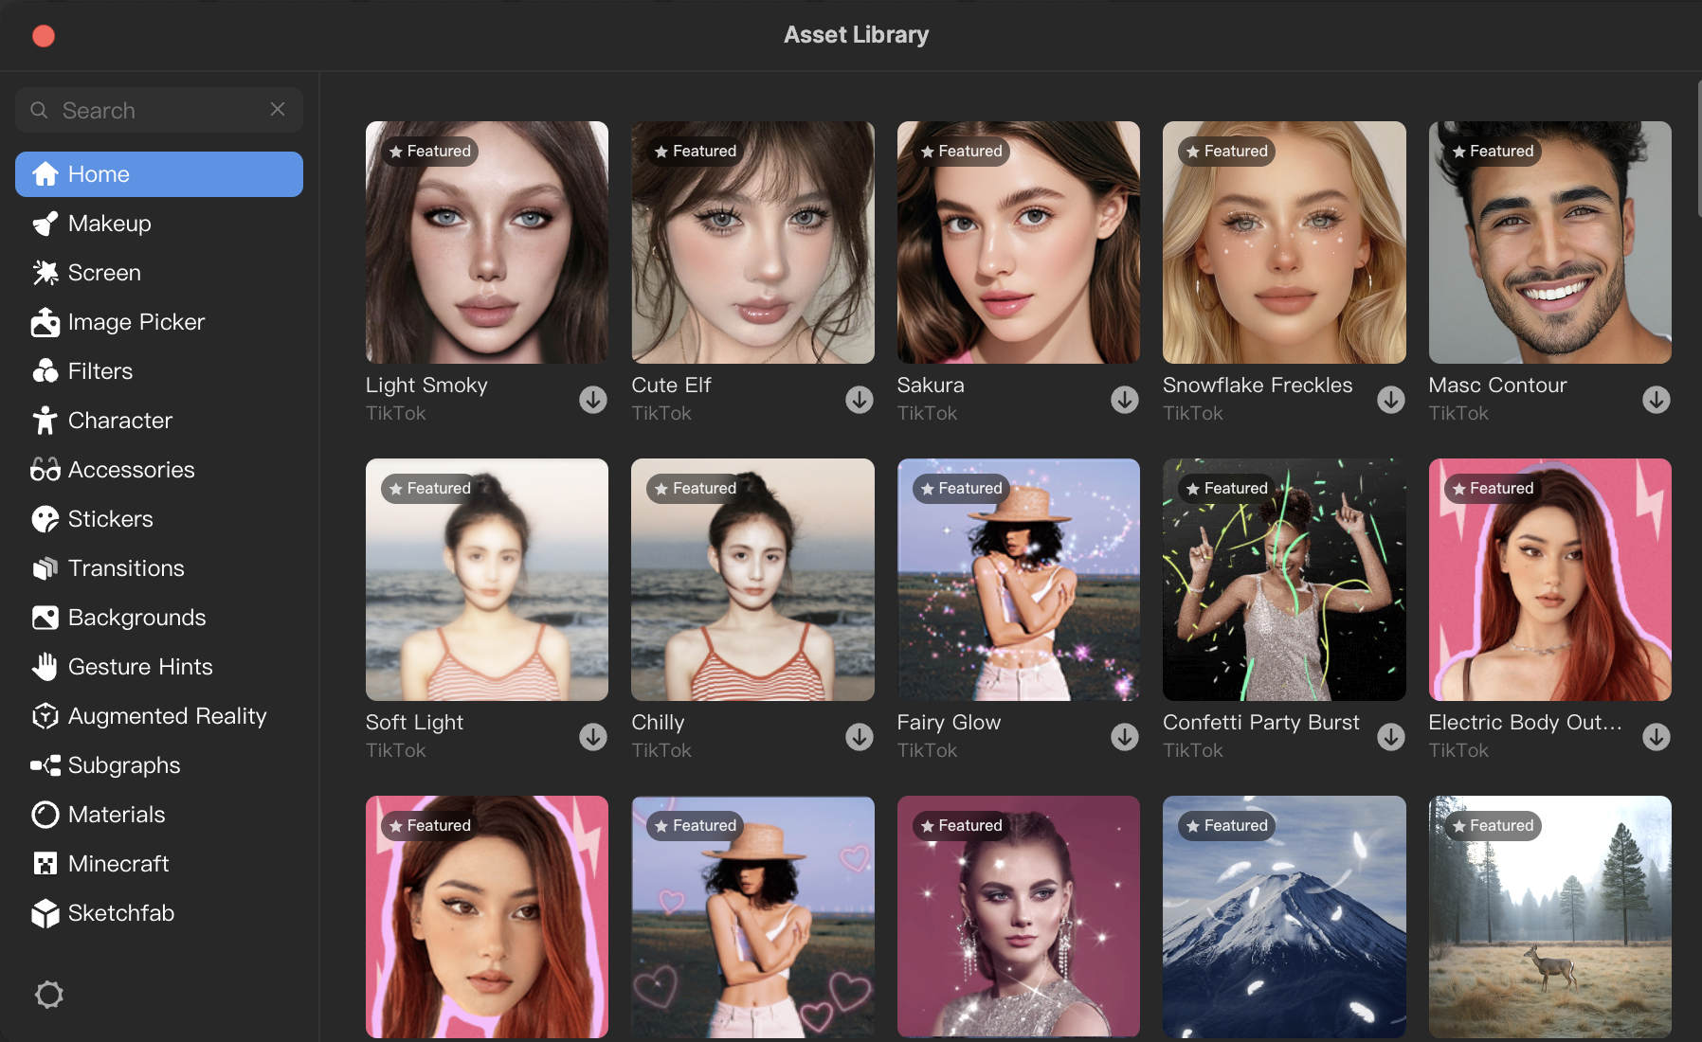
Task: Download the Masc Contour effect
Action: (x=1657, y=400)
